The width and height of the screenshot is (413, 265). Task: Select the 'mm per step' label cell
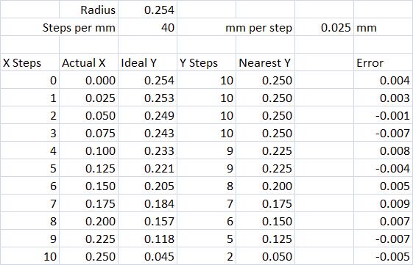click(x=236, y=27)
